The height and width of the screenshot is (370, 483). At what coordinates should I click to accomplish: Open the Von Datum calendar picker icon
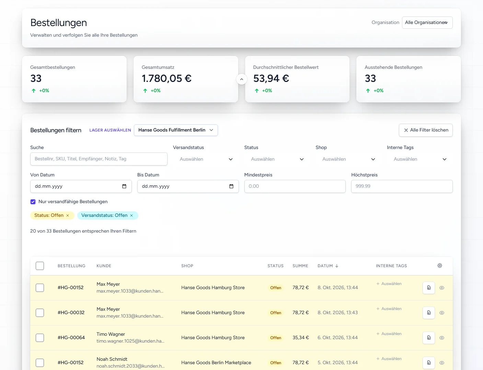[124, 186]
